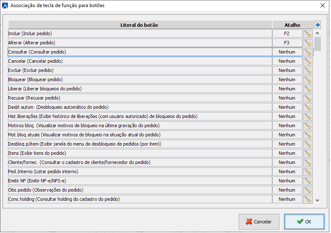The height and width of the screenshot is (233, 331).
Task: Select Nenhum shortcut cell for Recusar pedido
Action: (287, 98)
